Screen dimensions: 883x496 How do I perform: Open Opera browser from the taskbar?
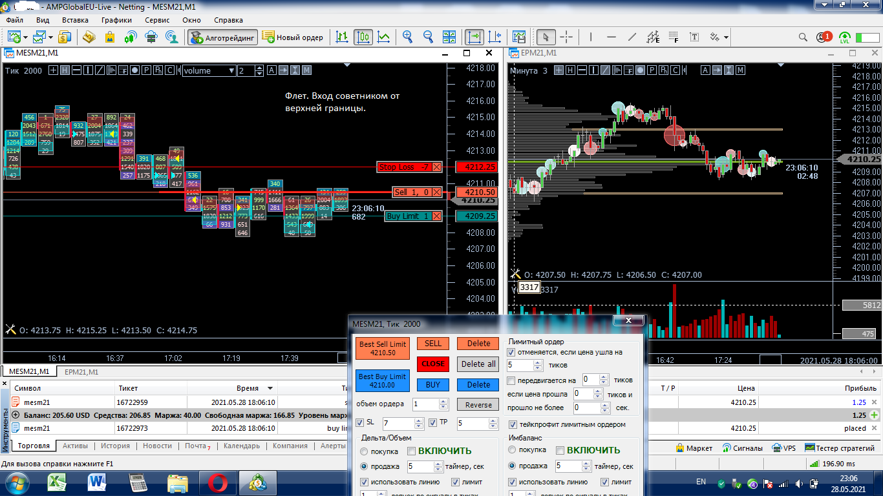(217, 482)
